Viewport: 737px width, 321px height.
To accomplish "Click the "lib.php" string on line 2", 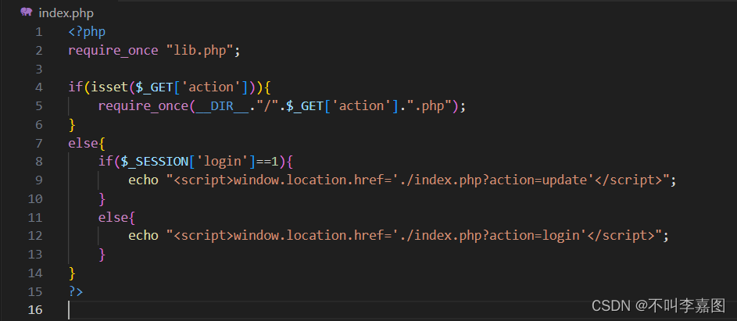I will tap(200, 51).
